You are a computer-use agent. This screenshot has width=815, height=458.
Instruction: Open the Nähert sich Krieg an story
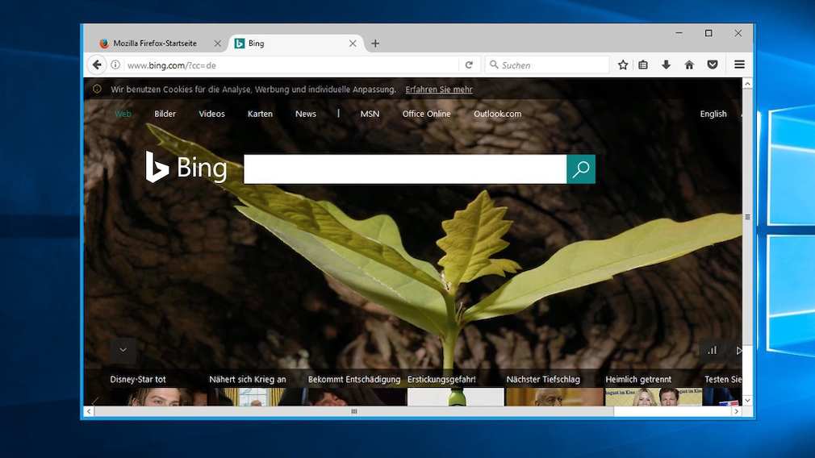(248, 379)
